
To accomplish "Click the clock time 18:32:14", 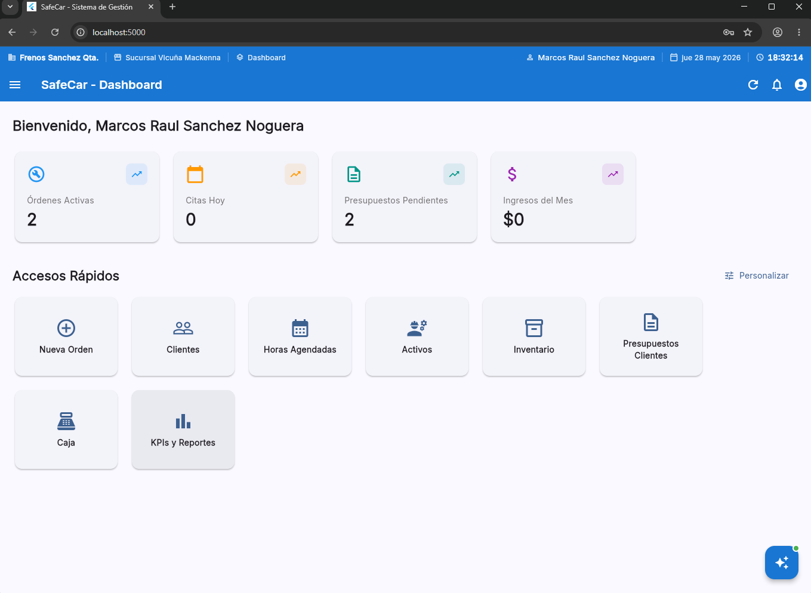I will coord(785,58).
